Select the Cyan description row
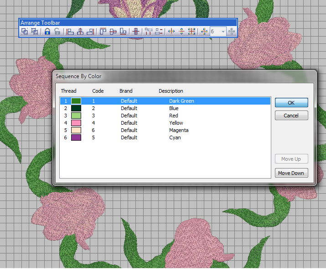 (x=166, y=137)
